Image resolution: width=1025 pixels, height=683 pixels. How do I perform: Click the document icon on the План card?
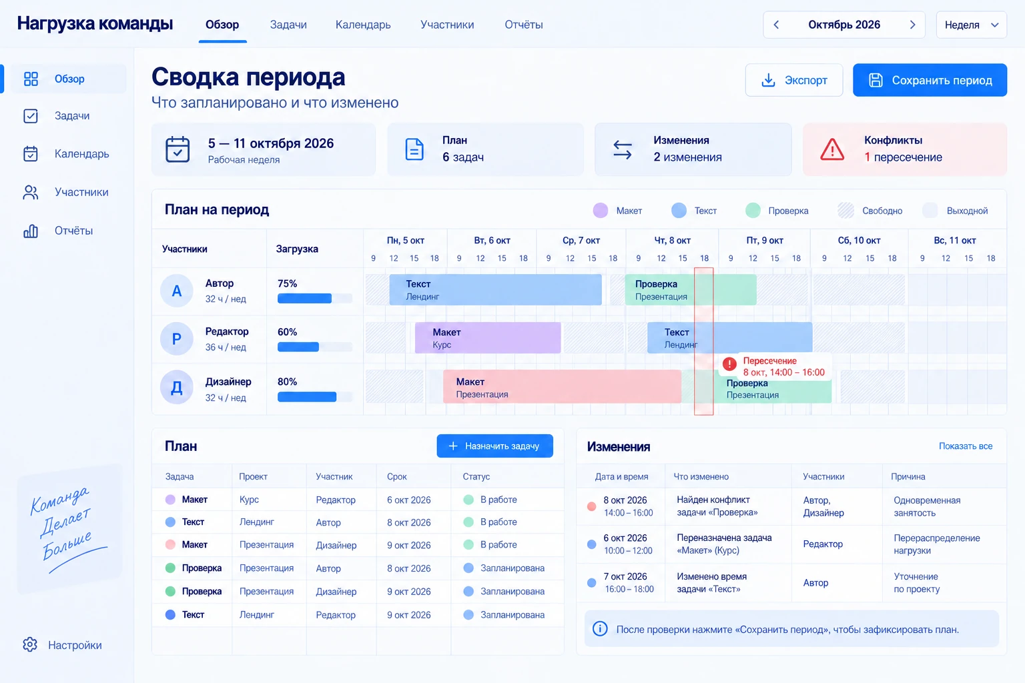pyautogui.click(x=414, y=149)
